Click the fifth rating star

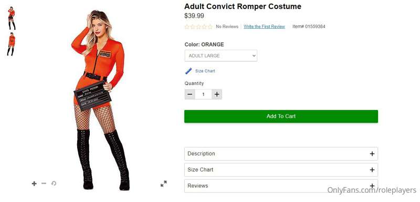211,27
